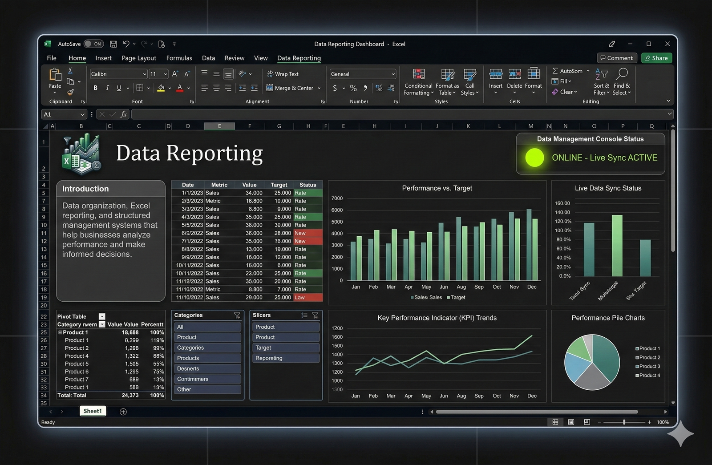712x465 pixels.
Task: Click the Share button
Action: tap(656, 58)
